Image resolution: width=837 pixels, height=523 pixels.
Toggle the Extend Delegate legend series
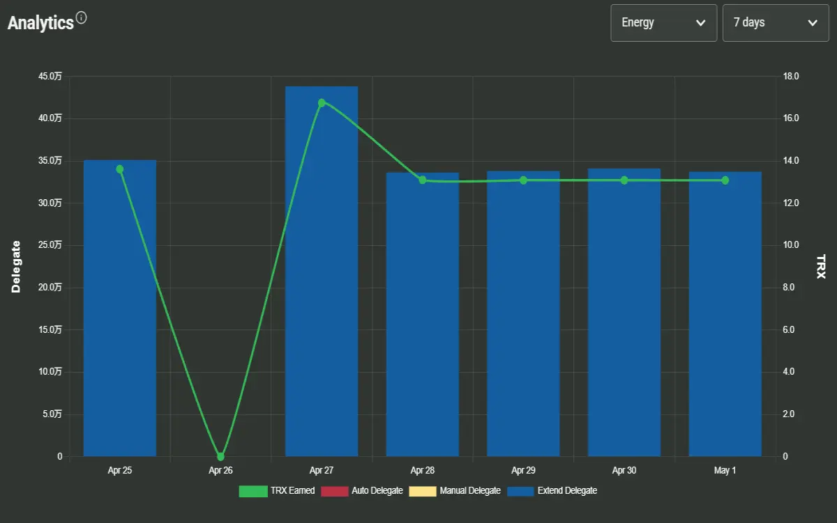point(552,491)
